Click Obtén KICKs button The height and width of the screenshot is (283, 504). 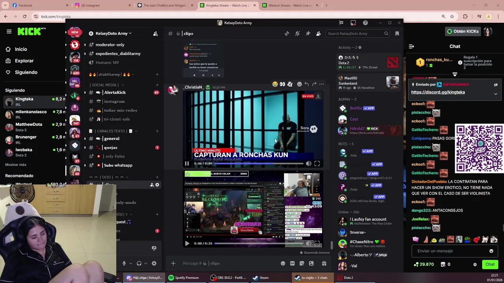pyautogui.click(x=463, y=31)
